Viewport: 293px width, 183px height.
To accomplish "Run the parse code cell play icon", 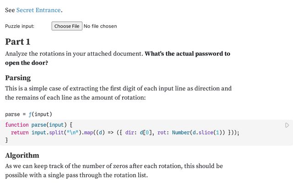I will pyautogui.click(x=287, y=125).
